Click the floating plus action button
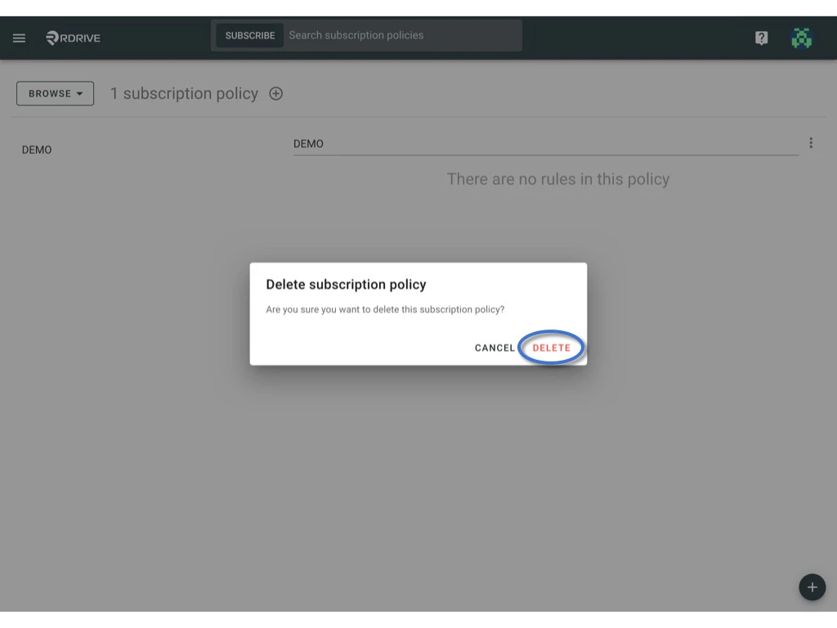837x628 pixels. pyautogui.click(x=812, y=587)
